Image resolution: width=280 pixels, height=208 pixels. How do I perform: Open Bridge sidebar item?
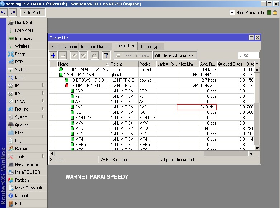[x=27, y=54]
